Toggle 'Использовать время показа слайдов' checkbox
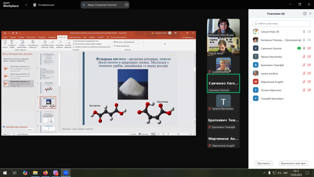 [x=74, y=44]
